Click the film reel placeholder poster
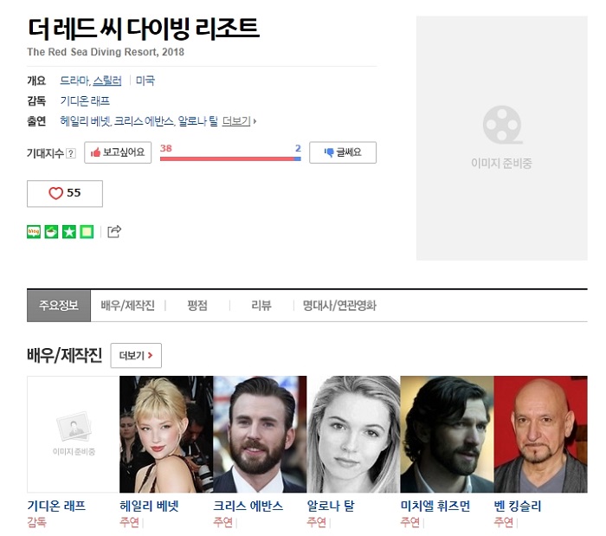 point(501,137)
